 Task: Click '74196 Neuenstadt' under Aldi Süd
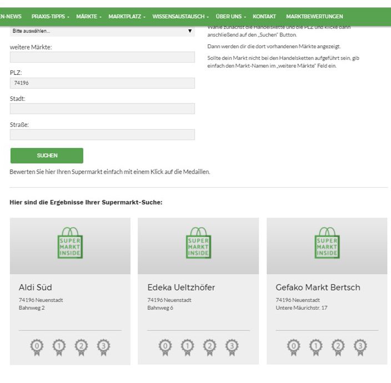coord(41,300)
